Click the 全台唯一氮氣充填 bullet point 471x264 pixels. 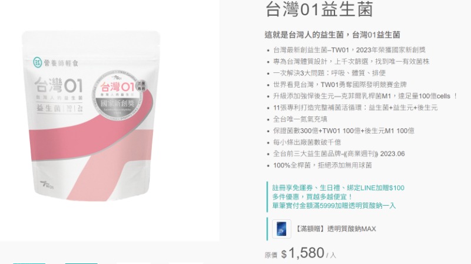click(300, 119)
